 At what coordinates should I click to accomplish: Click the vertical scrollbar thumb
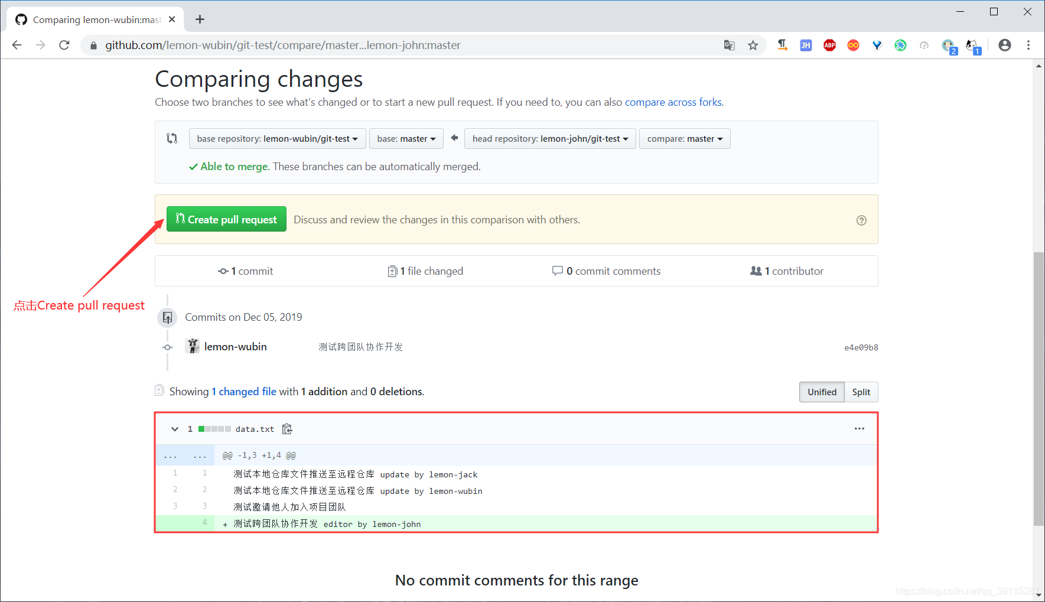pos(1039,389)
